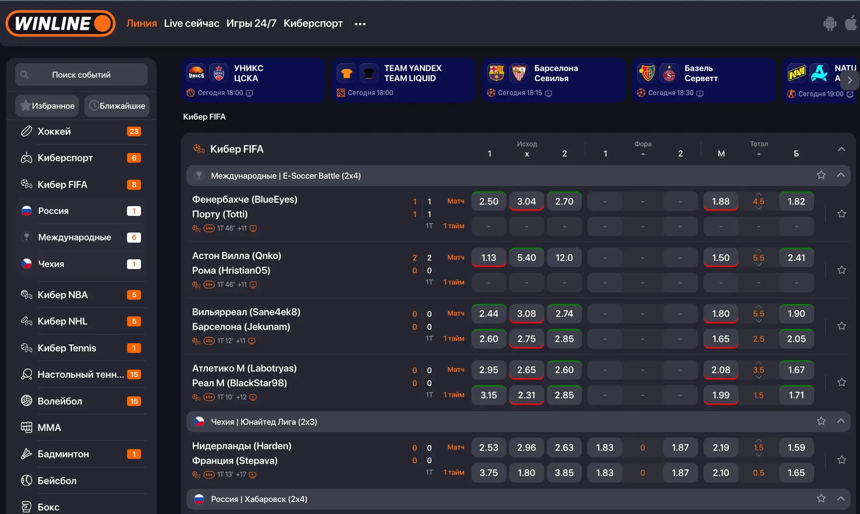
Task: Click the Киберспорт gamepad icon
Action: (x=26, y=158)
